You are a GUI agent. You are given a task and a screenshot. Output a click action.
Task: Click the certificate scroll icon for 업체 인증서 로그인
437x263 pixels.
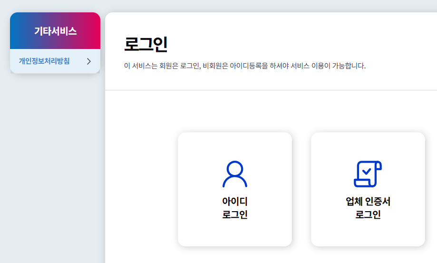(368, 174)
